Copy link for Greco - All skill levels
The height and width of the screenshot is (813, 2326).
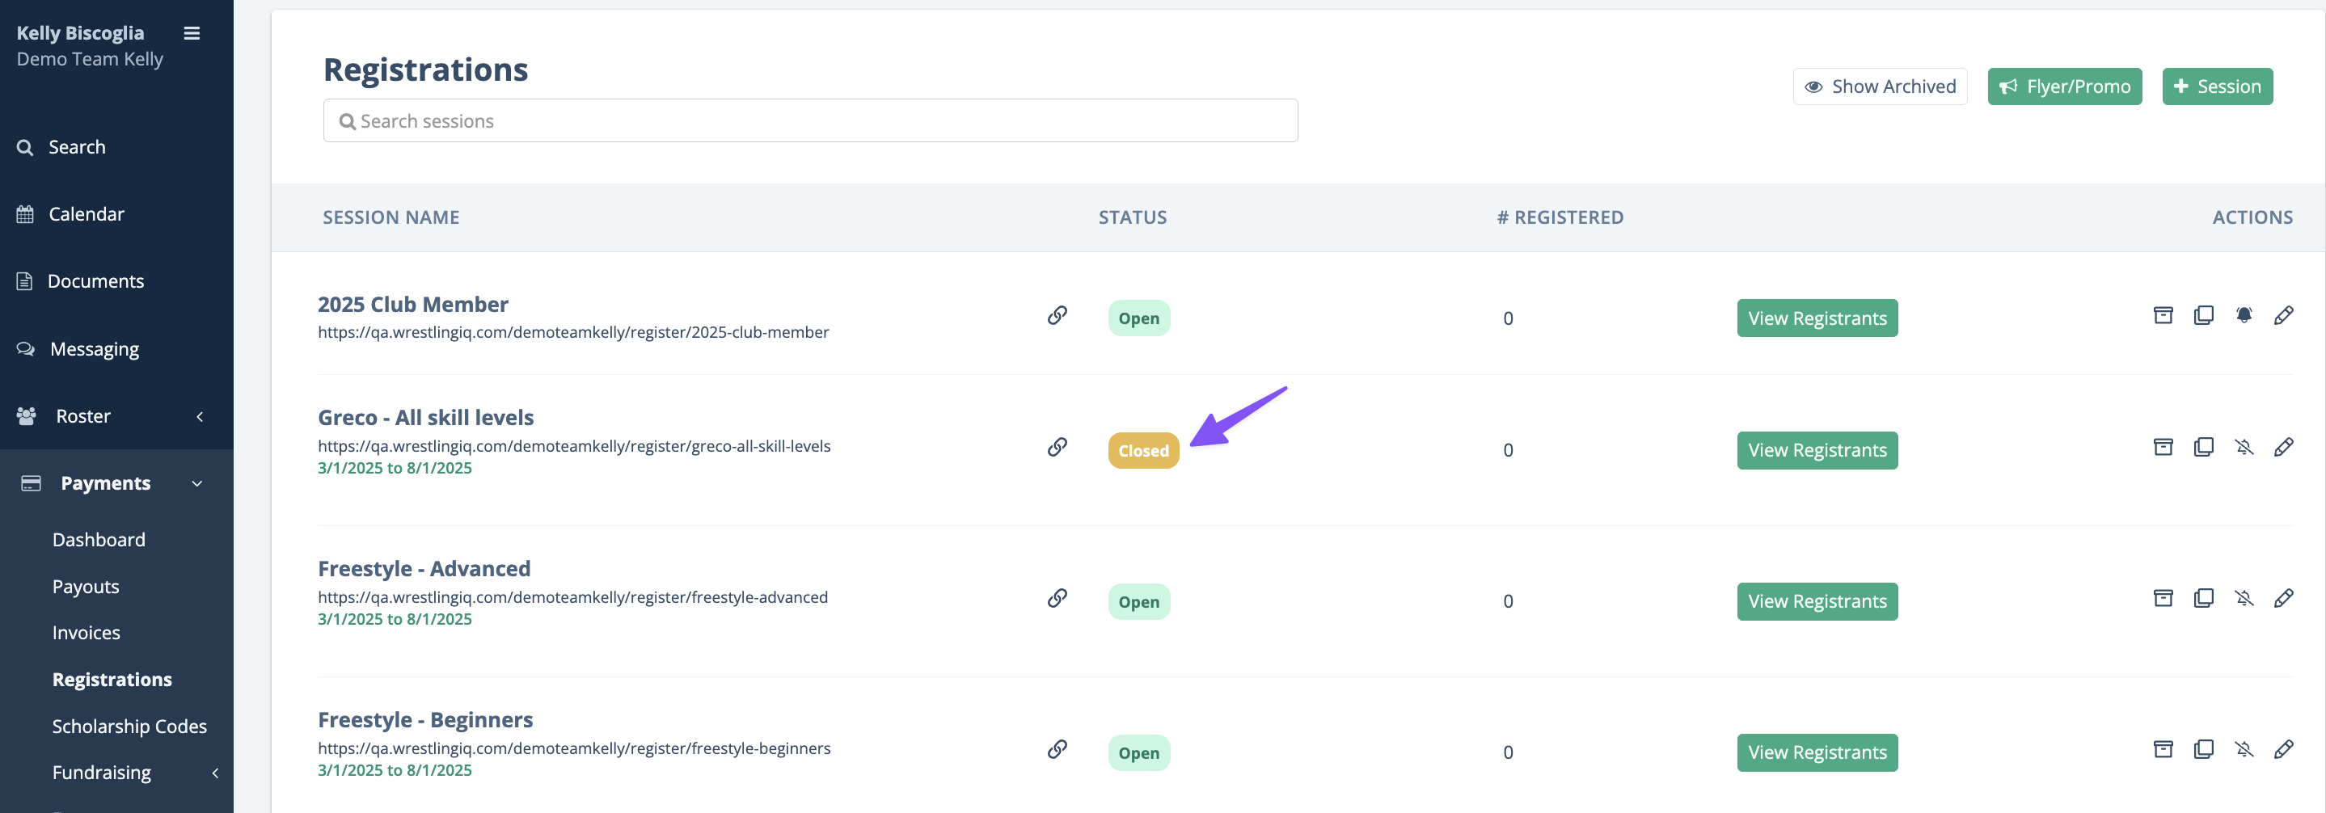[1057, 447]
